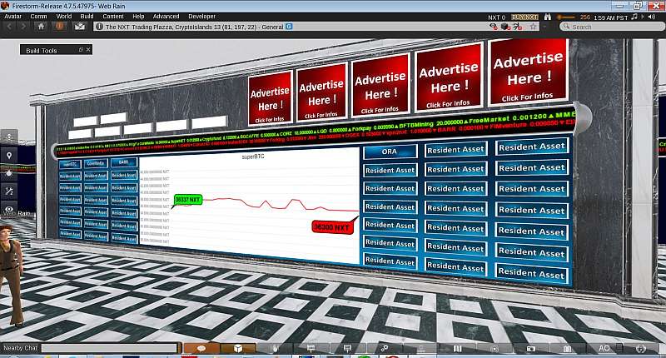666x358 pixels.
Task: Click the first Advertise Here board on the left
Action: click(x=270, y=98)
